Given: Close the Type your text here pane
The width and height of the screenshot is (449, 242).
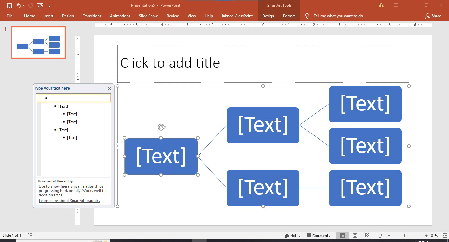Looking at the screenshot, I should coord(110,88).
